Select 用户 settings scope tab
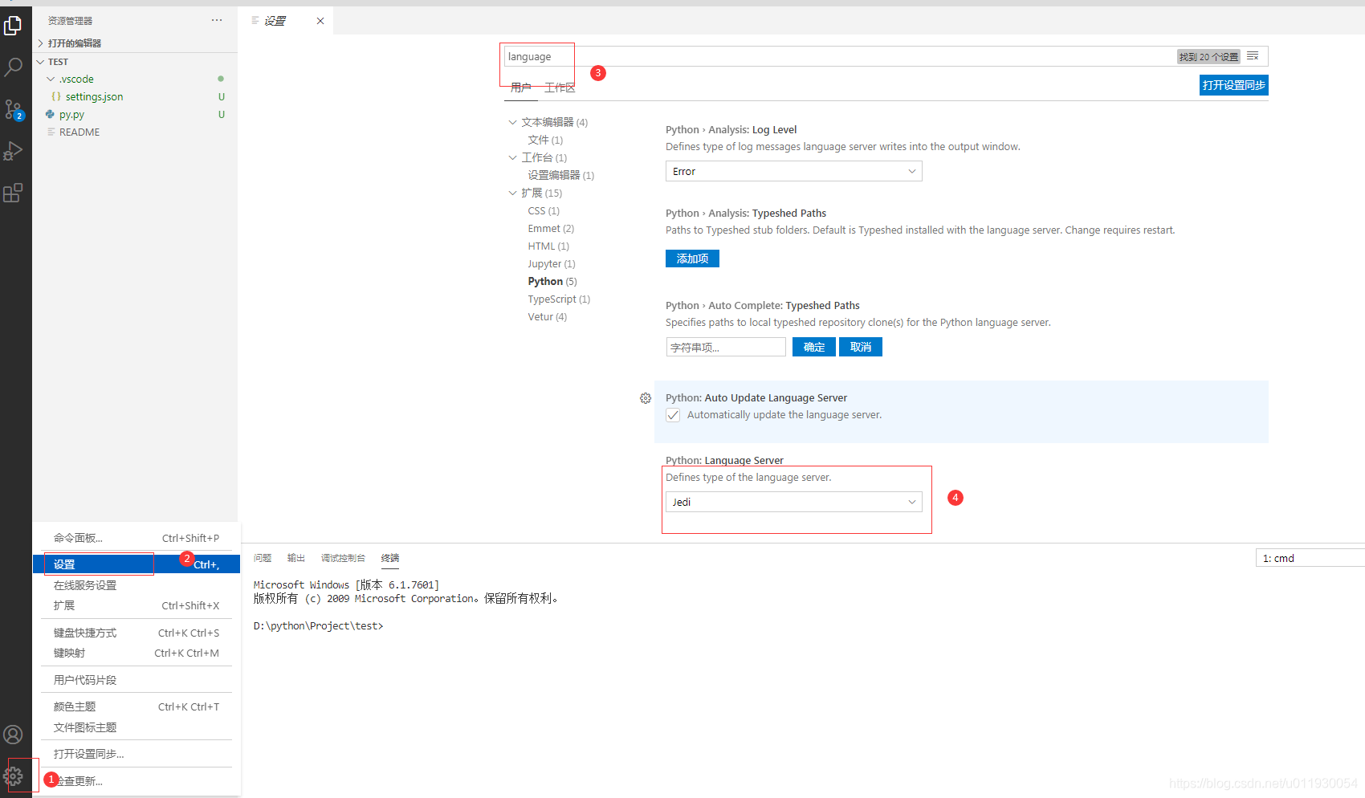This screenshot has height=798, width=1365. pyautogui.click(x=521, y=88)
